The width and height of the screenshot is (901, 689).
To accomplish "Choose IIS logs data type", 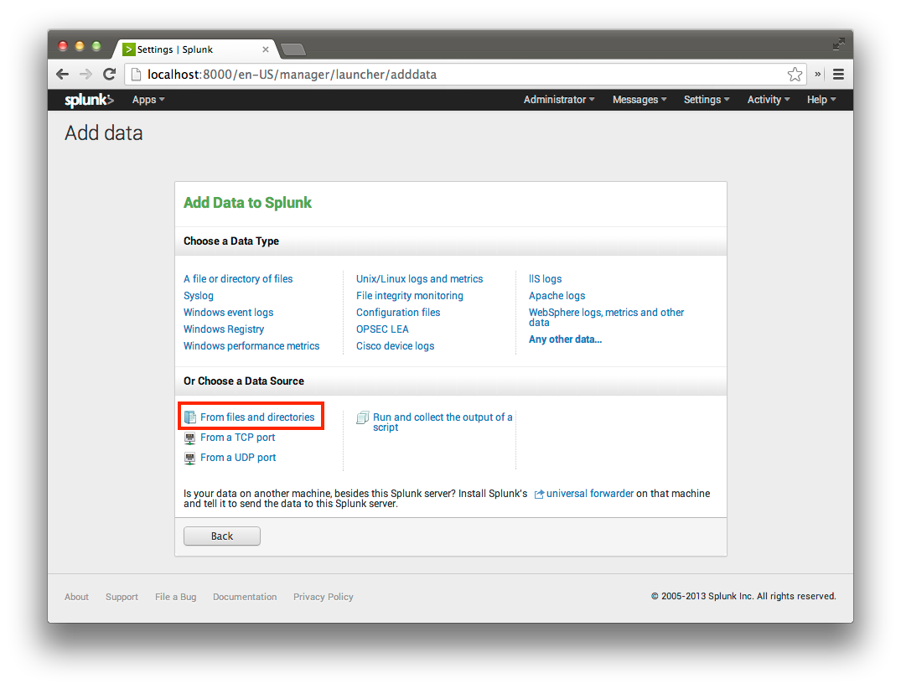I will [x=546, y=279].
